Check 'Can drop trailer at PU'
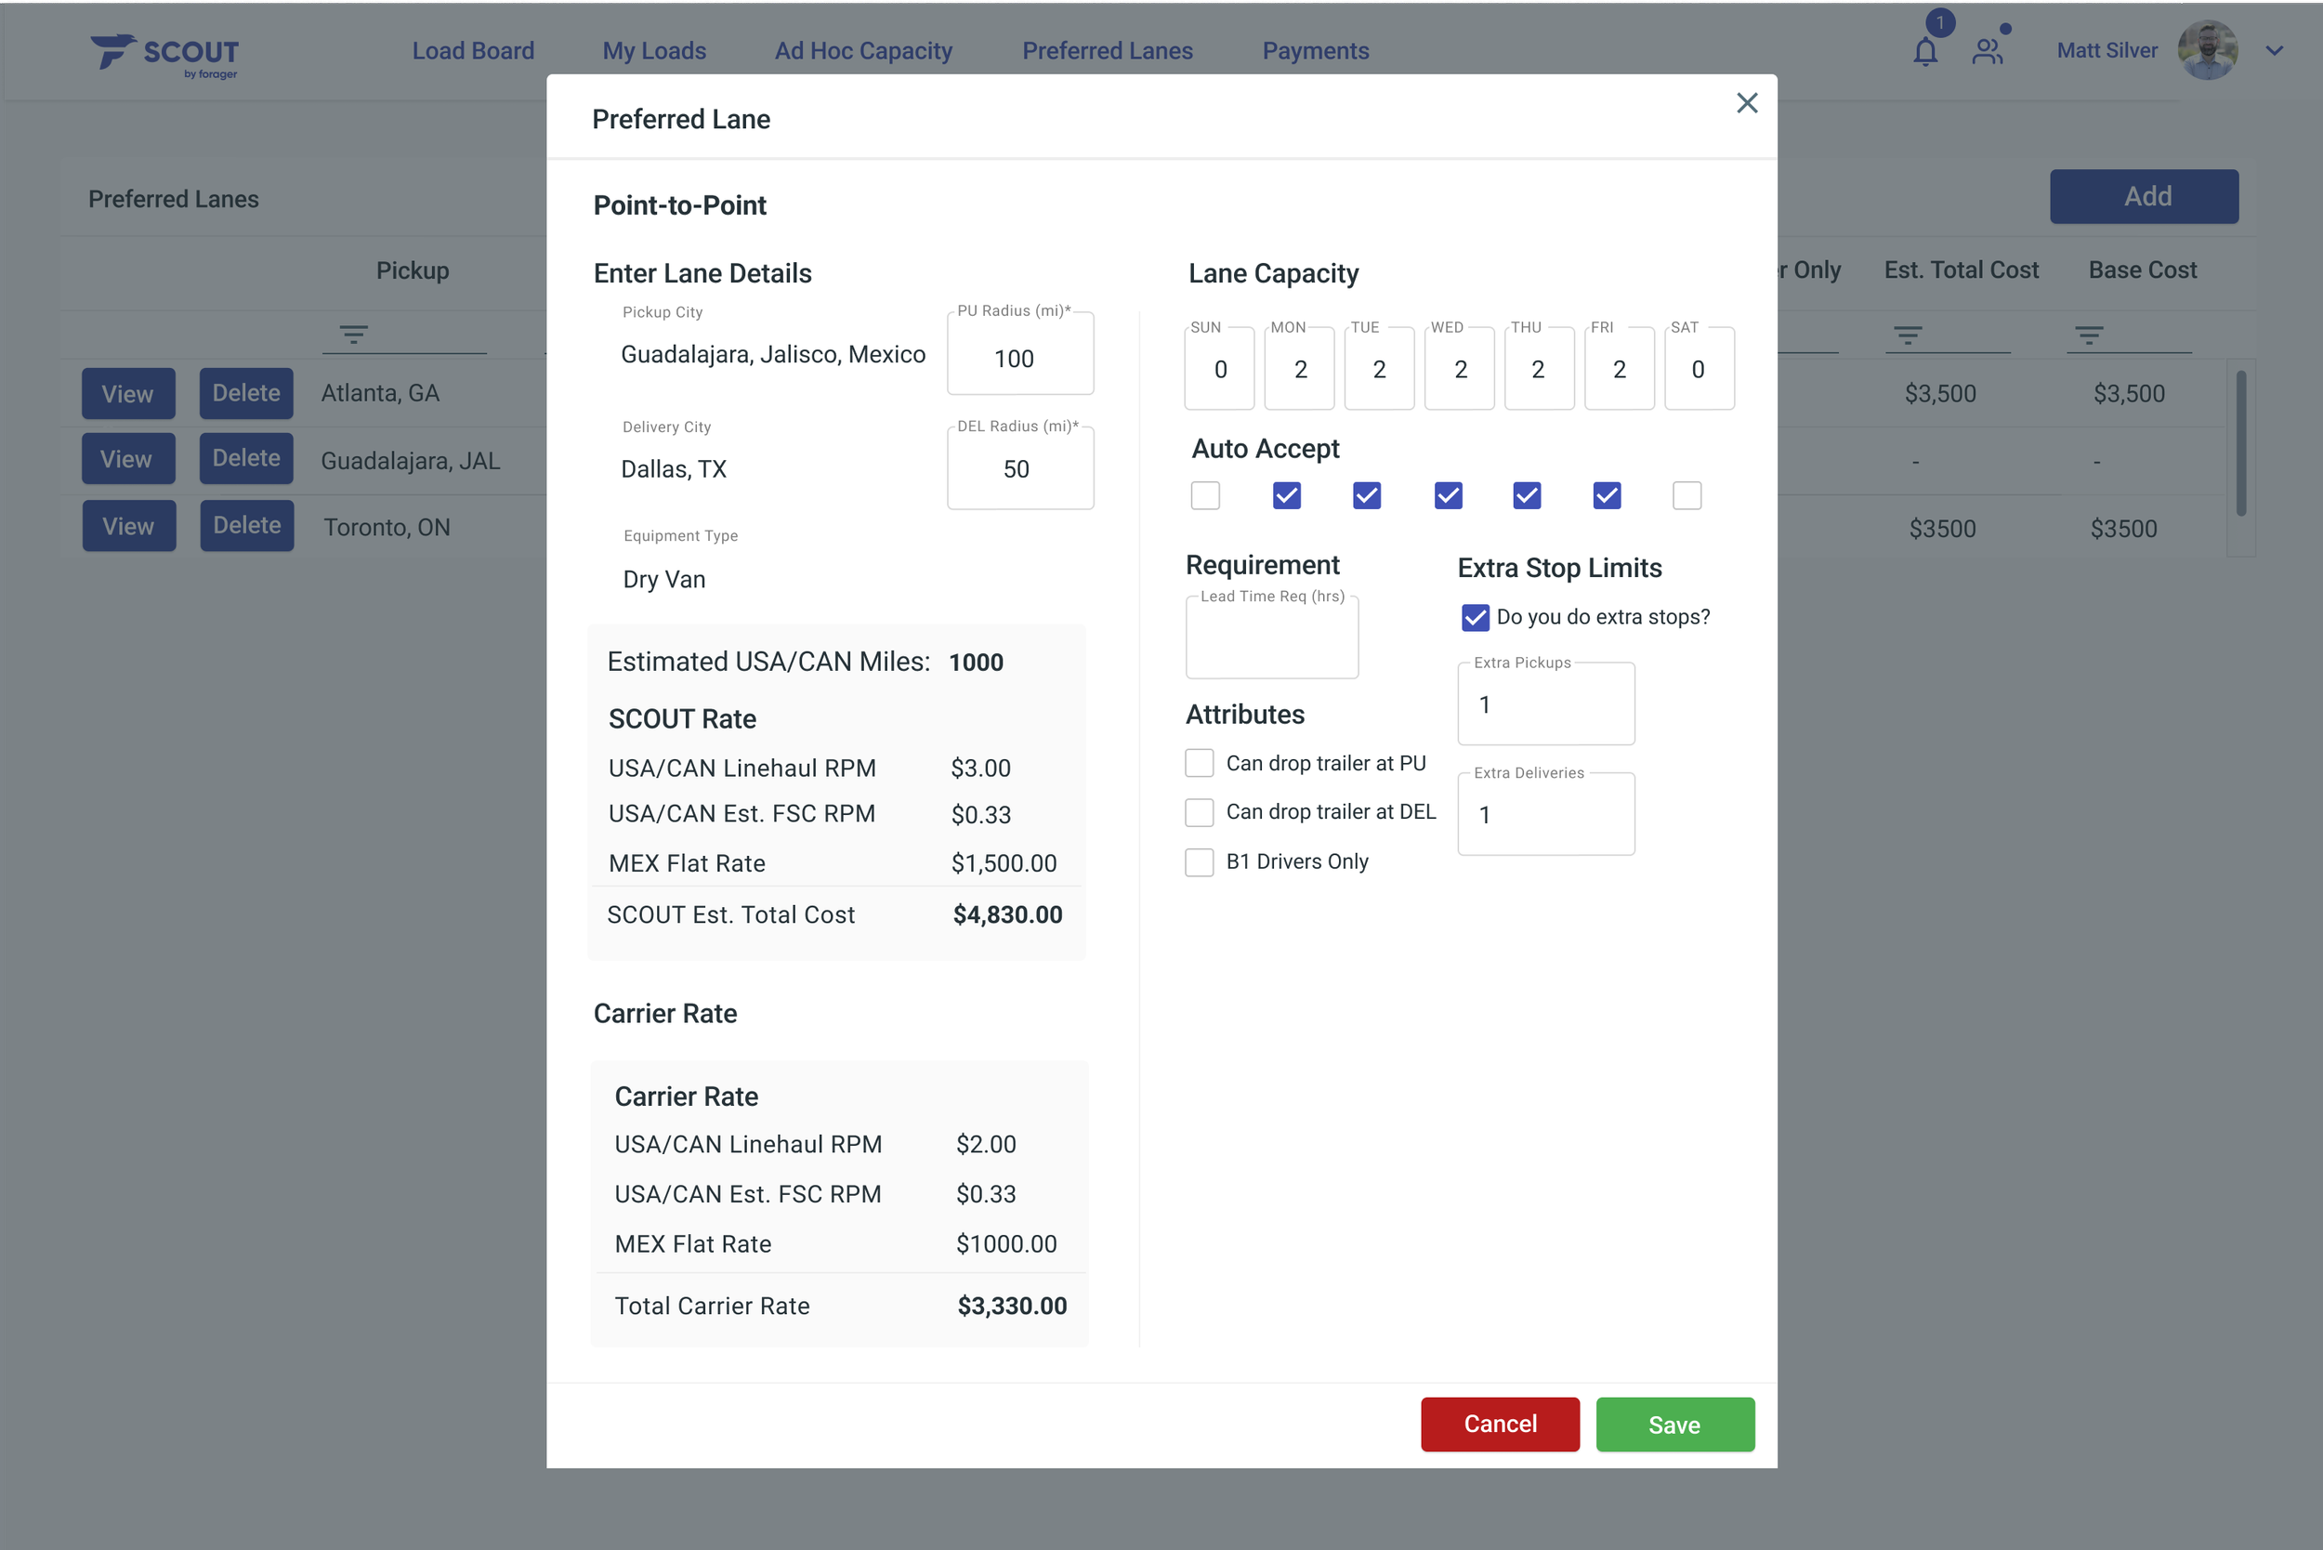The image size is (2323, 1550). point(1199,763)
